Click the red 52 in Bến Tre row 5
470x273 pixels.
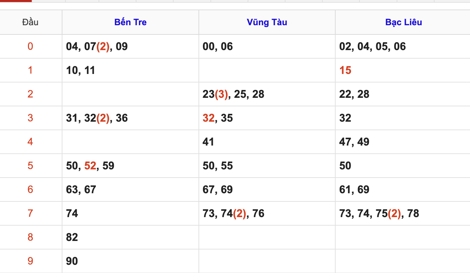tap(90, 166)
